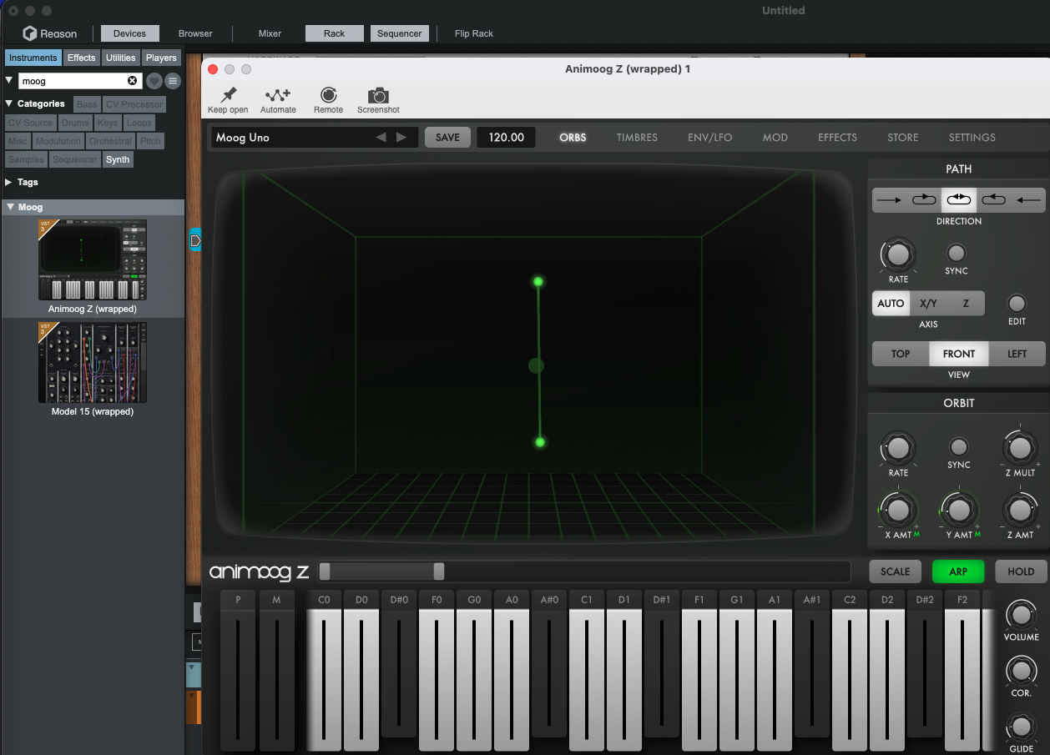Select the leftward path direction arrow

tap(1028, 199)
